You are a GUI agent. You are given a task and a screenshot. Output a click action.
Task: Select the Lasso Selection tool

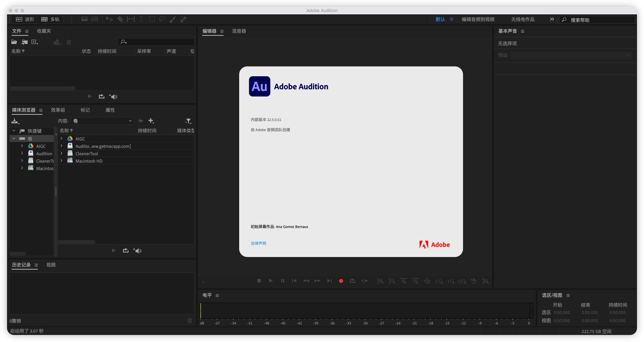162,19
